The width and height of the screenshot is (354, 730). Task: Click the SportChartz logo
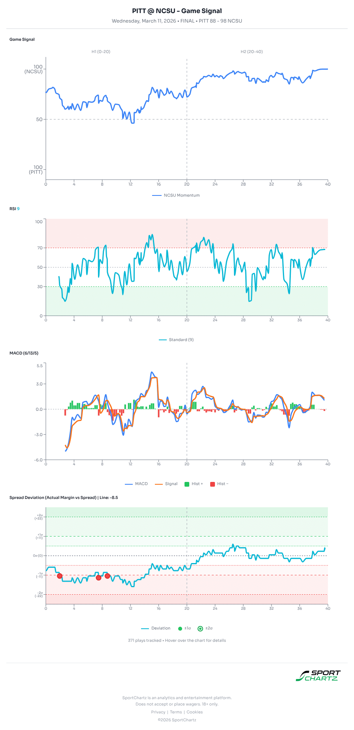tap(318, 676)
